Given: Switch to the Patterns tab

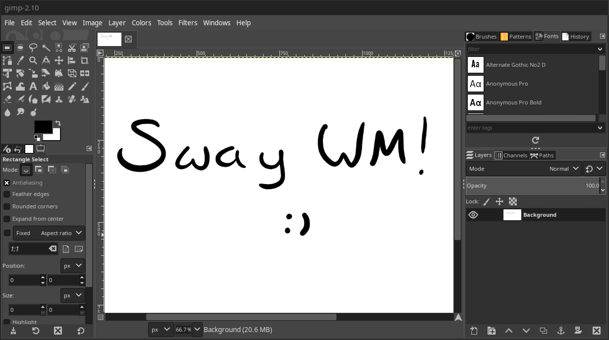Looking at the screenshot, I should 516,37.
